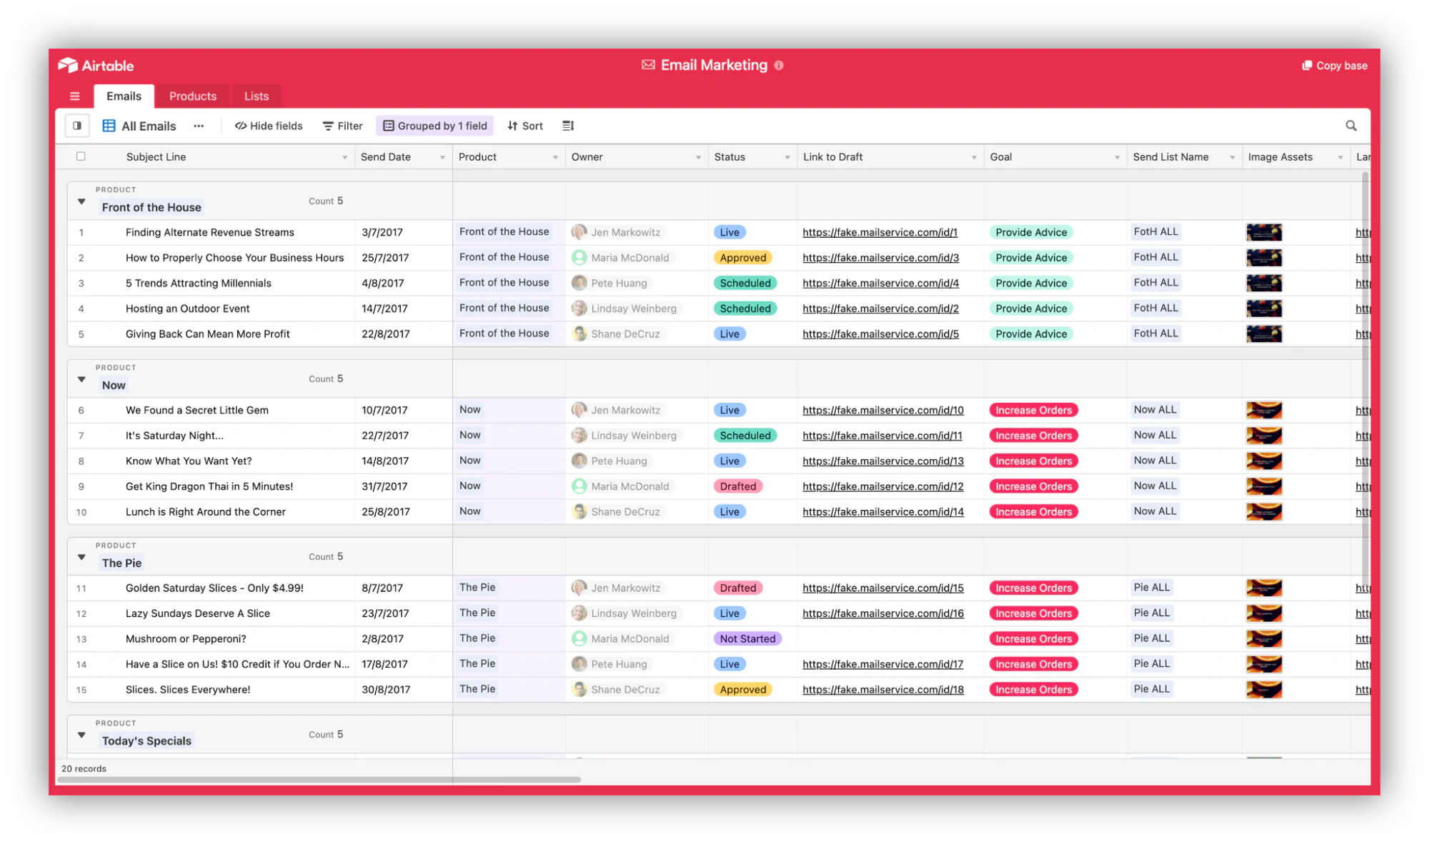Open the draft link ending id/13
Viewport: 1429px width, 844px height.
coord(883,461)
